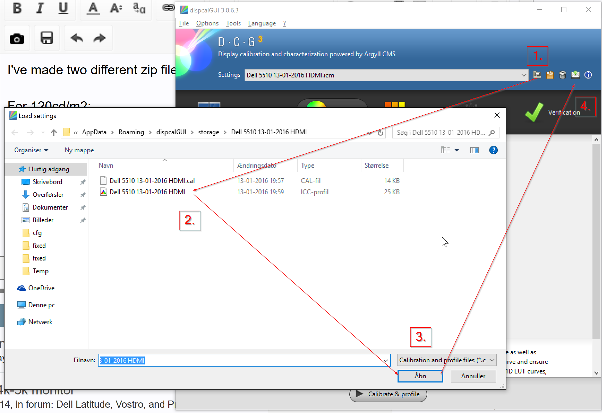This screenshot has width=602, height=413.
Task: Click the create profile package icon in dispcalGUI
Action: (x=550, y=75)
